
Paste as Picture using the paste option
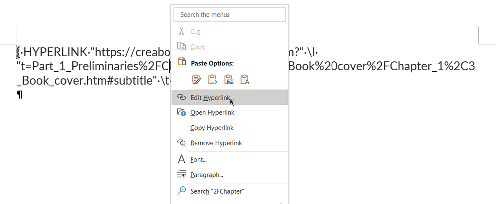229,79
